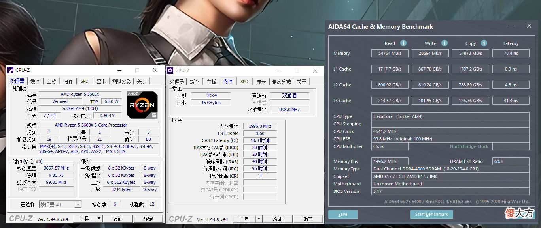Expand the 工具 dropdown arrow in memory CPU-Z
This screenshot has height=228, width=541.
coord(259,219)
